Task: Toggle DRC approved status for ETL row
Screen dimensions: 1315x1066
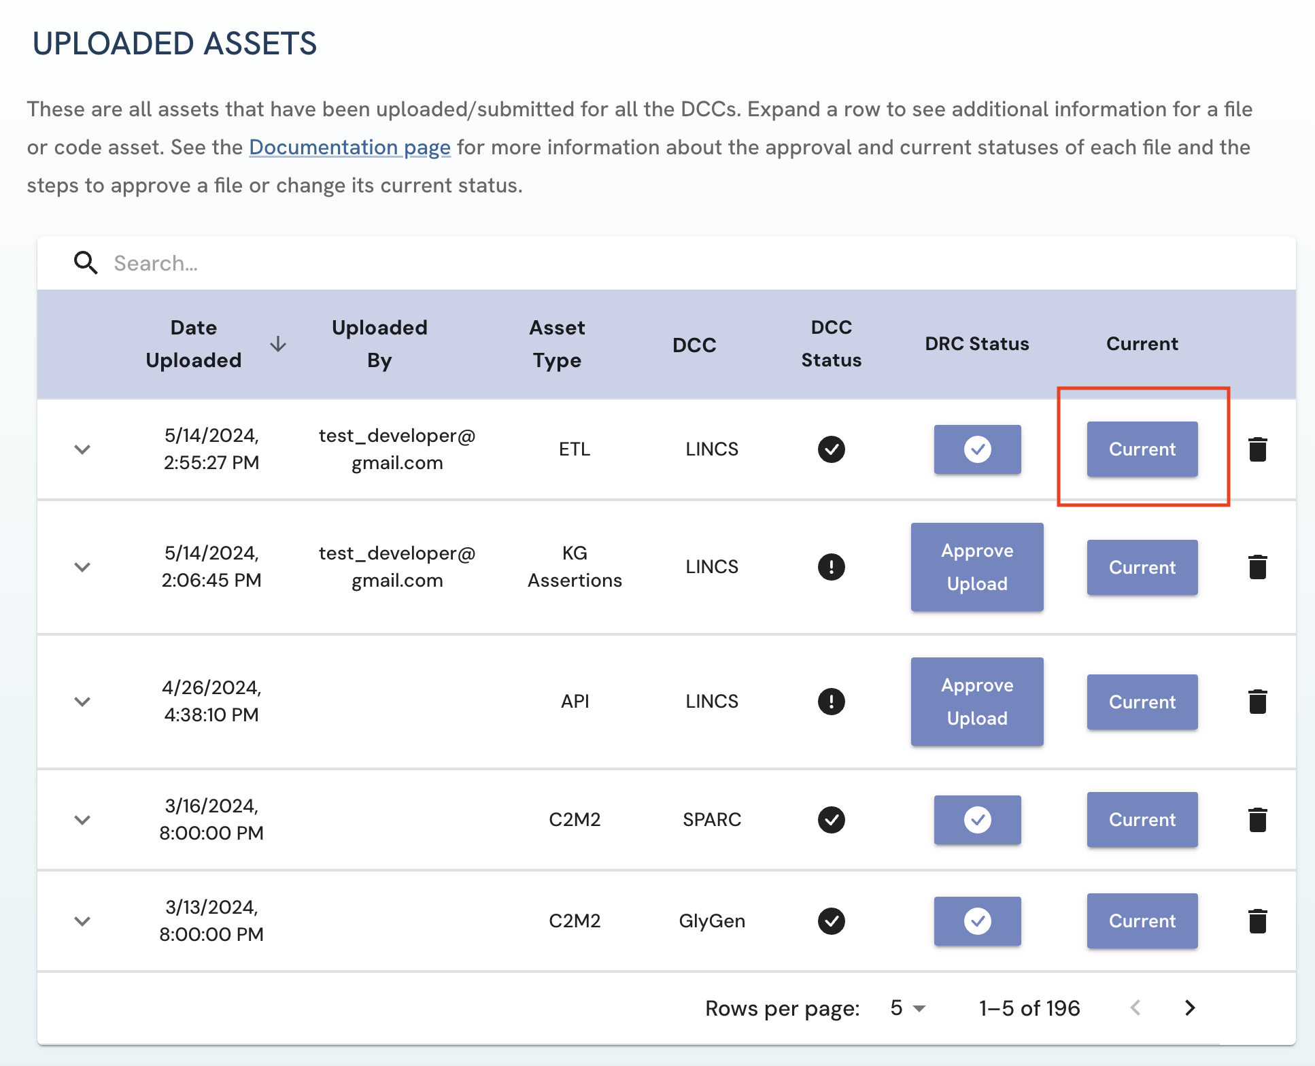Action: click(977, 449)
